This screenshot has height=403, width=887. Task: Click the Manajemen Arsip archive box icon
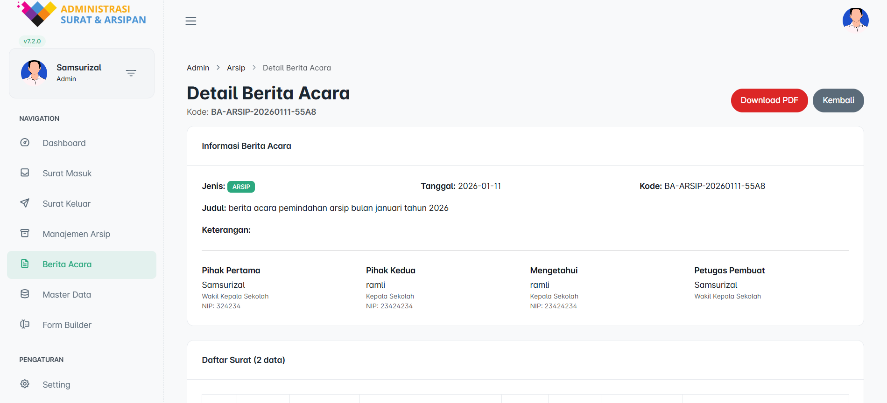(x=25, y=233)
